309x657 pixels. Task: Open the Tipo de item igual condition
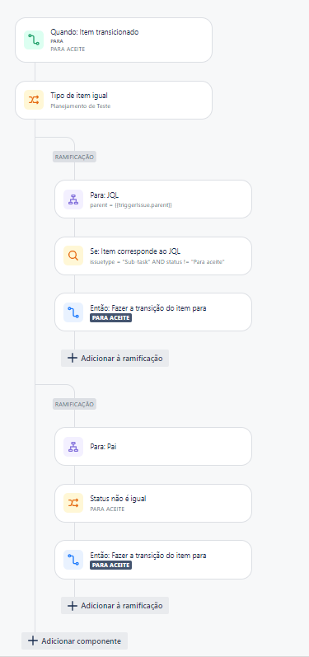114,100
